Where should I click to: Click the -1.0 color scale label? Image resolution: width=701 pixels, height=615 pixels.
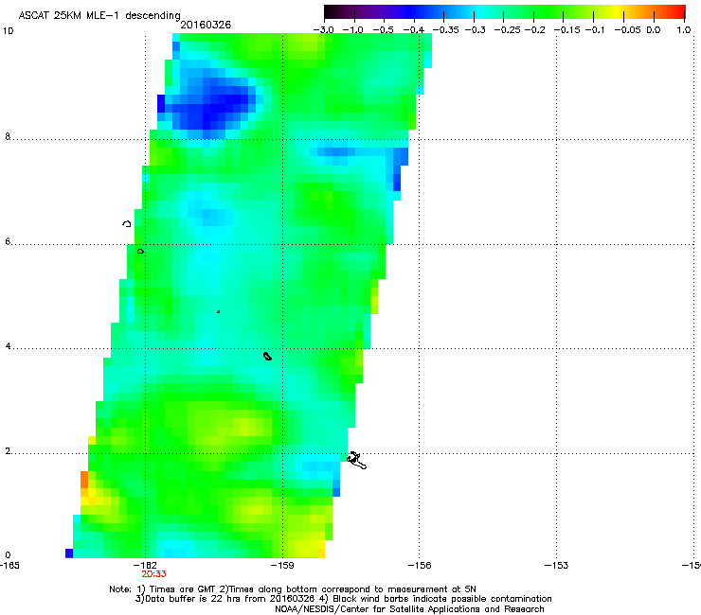(353, 30)
